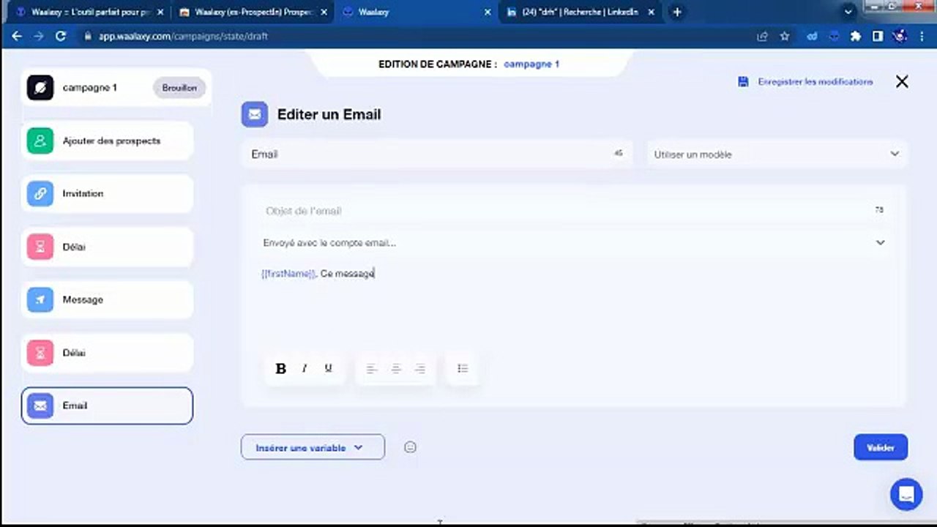Insert a bulleted list in email
937x527 pixels.
pyautogui.click(x=462, y=368)
